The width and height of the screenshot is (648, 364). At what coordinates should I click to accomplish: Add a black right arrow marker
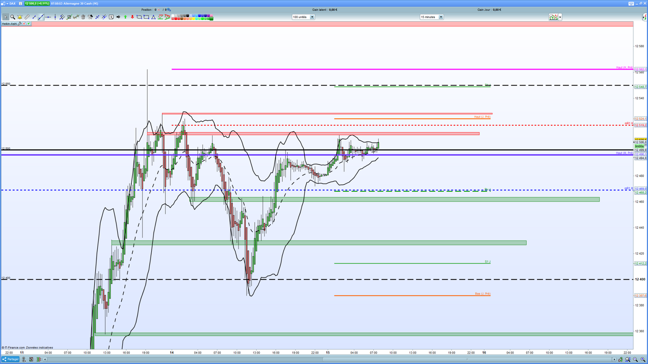pos(118,17)
